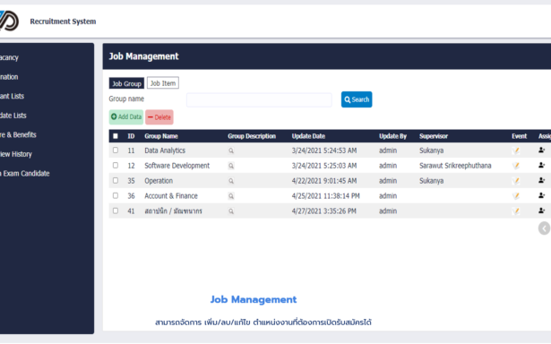Click assign user icon for Software Development
551x344 pixels.
(541, 166)
